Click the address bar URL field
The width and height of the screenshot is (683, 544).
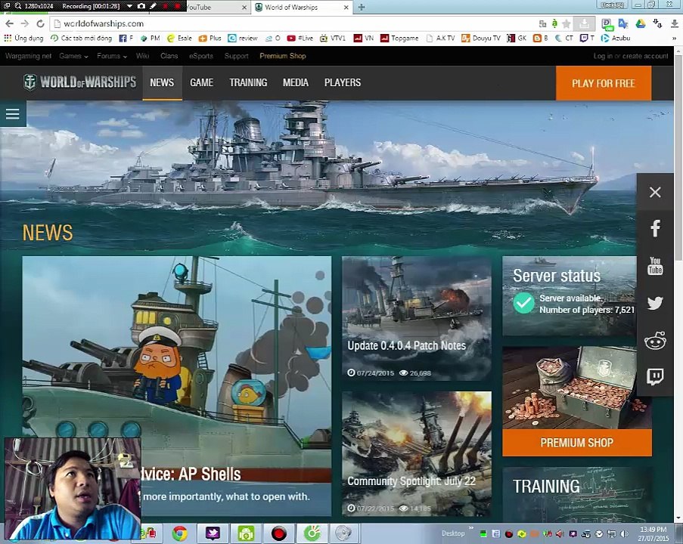point(292,23)
